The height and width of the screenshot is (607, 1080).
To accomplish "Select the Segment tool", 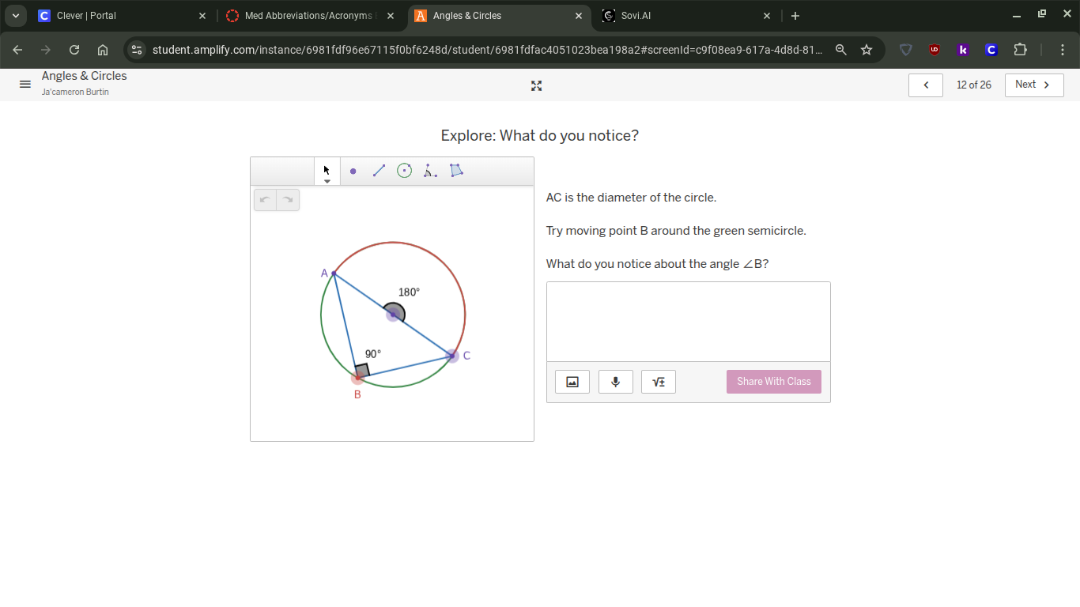I will (x=378, y=171).
